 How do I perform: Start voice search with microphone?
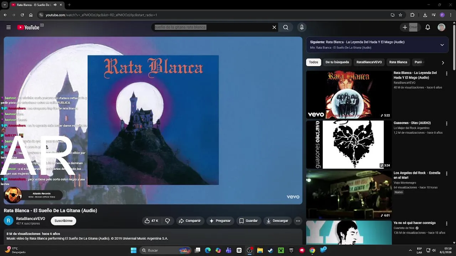pyautogui.click(x=302, y=27)
